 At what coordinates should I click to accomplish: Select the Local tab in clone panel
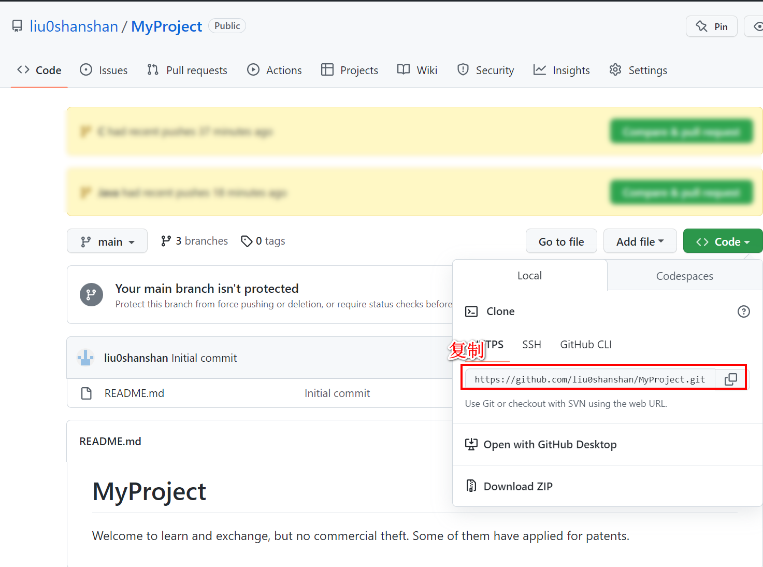pos(529,275)
